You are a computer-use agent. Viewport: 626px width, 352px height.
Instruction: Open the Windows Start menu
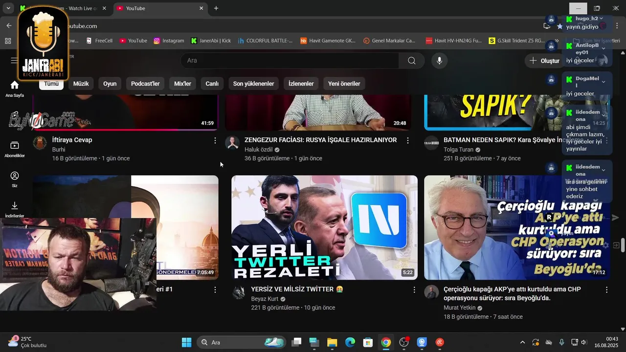pyautogui.click(x=186, y=342)
